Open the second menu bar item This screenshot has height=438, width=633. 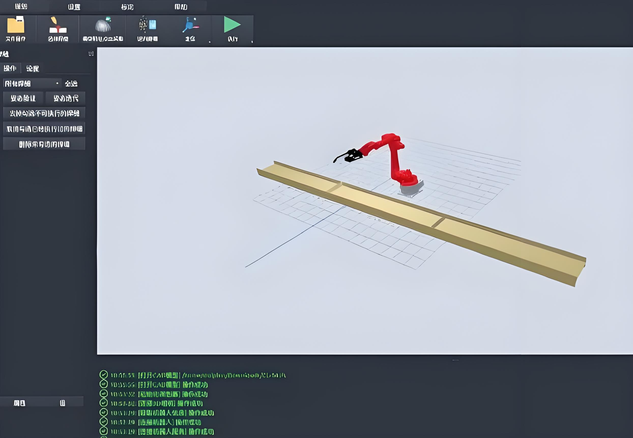(x=74, y=7)
